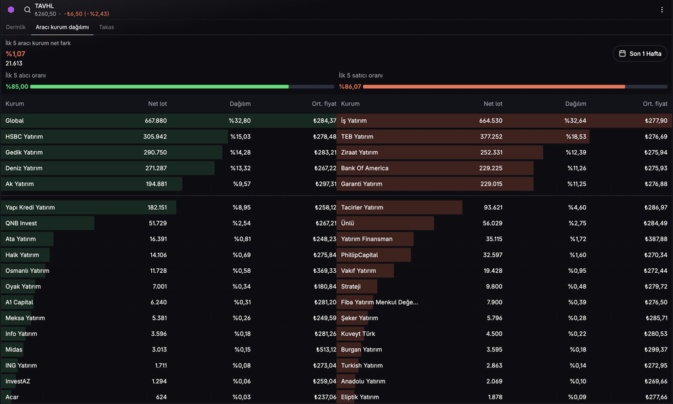The image size is (673, 404).
Task: Select Ziraat Yatırım seller row
Action: click(504, 153)
